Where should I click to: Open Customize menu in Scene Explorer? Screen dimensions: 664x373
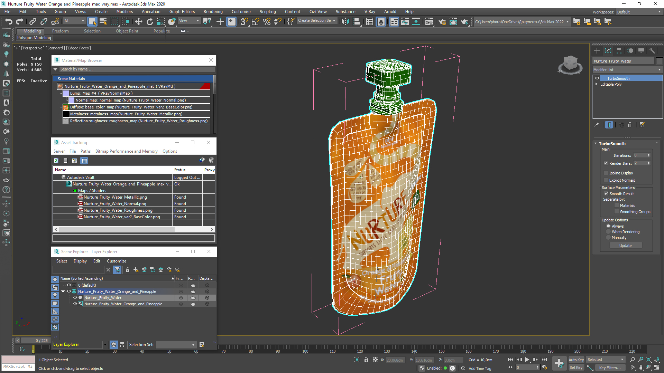pos(116,261)
